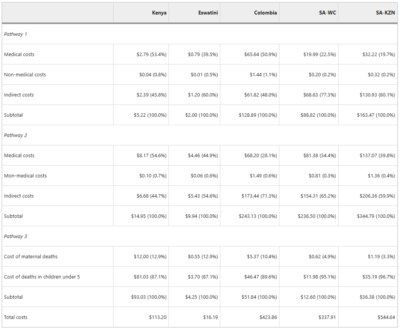This screenshot has width=401, height=330.
Task: Select Eswatini's $4.46 medical costs cell
Action: tap(203, 156)
